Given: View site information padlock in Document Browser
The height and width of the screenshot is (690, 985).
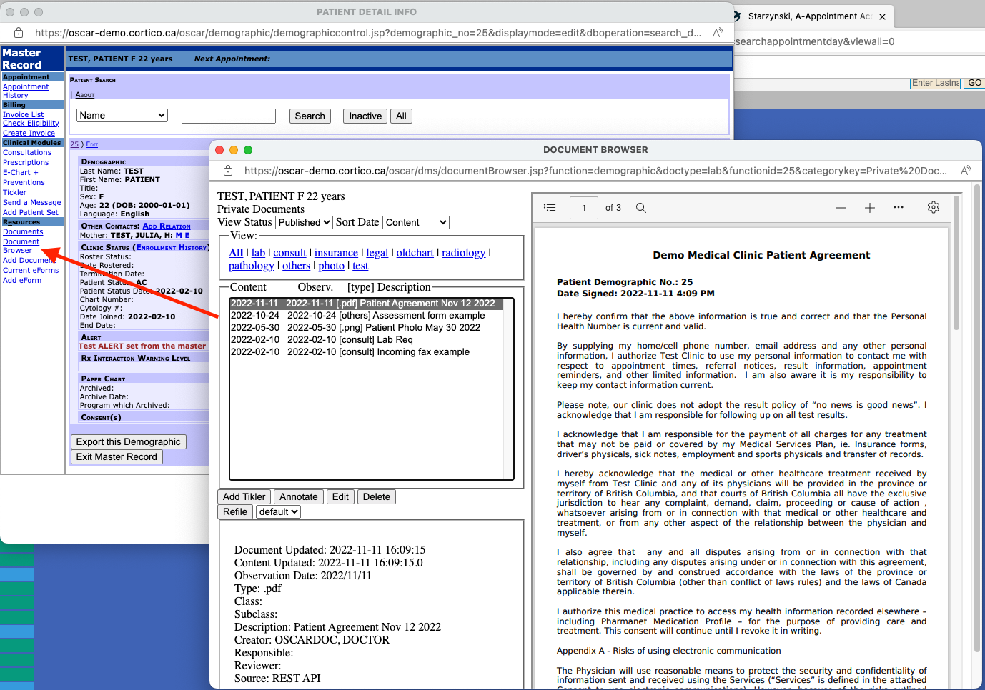Looking at the screenshot, I should [228, 171].
